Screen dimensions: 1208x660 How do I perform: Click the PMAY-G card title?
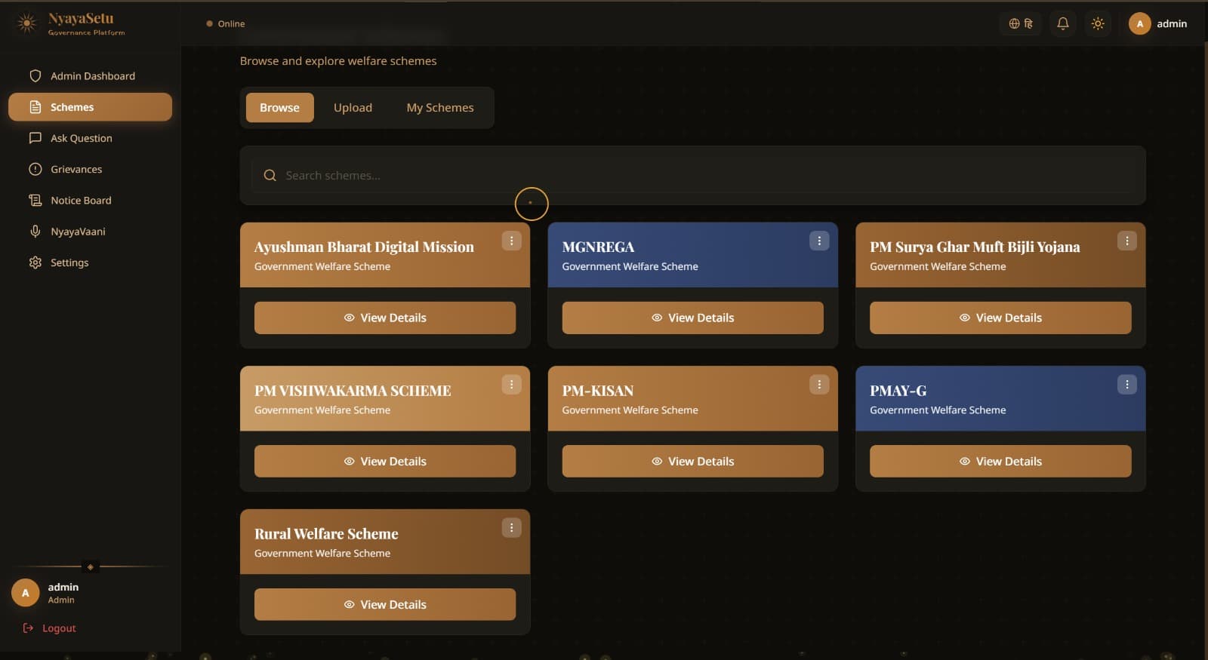(898, 391)
